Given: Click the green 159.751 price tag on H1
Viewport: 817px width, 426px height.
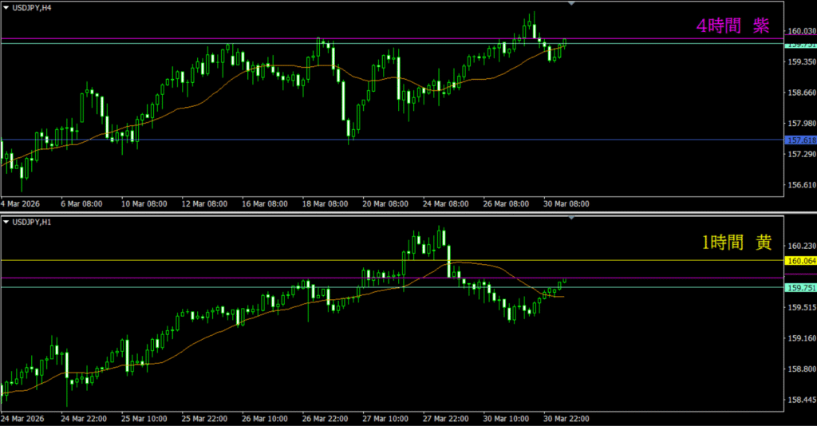Looking at the screenshot, I should click(x=800, y=288).
